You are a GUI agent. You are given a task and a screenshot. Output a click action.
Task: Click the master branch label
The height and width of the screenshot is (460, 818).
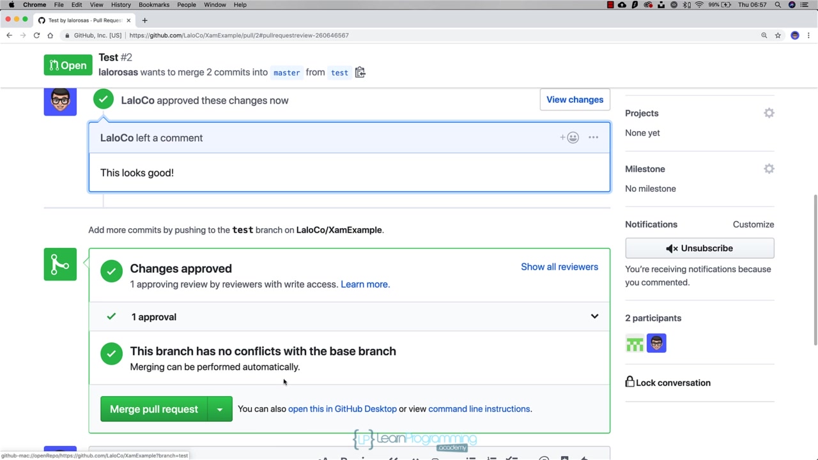[286, 73]
